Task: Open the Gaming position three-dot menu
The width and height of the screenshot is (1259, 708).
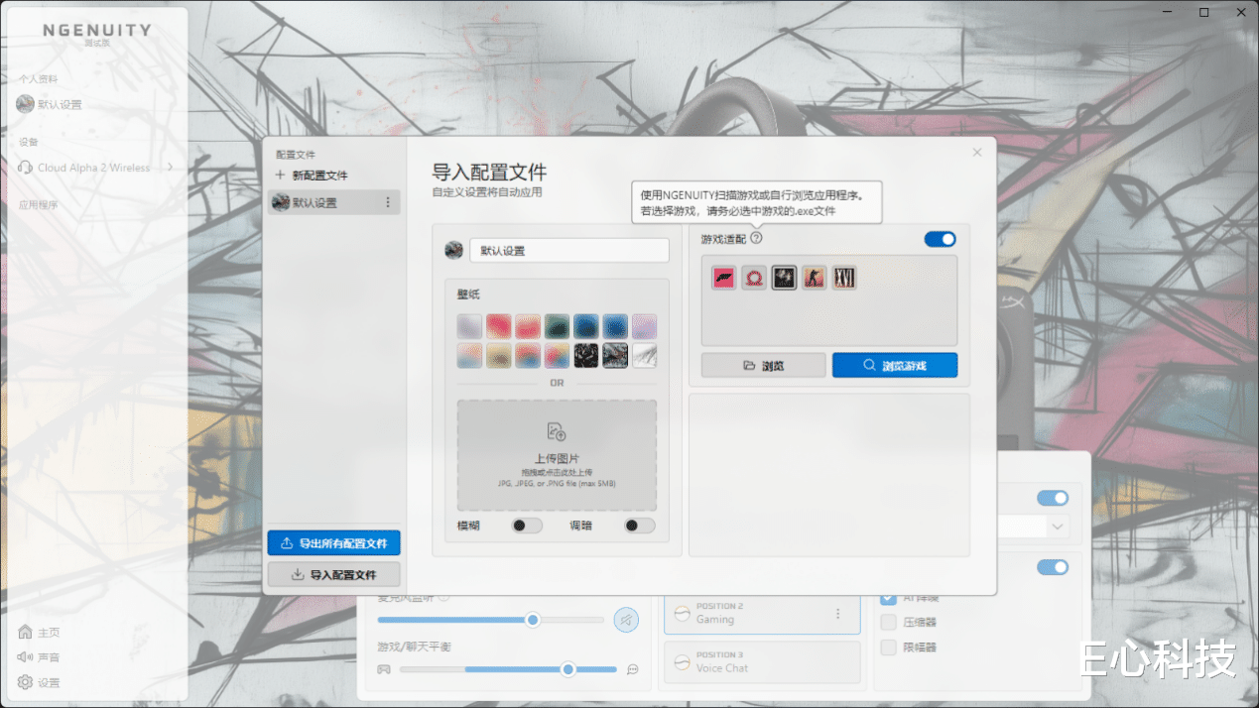Action: pos(838,614)
